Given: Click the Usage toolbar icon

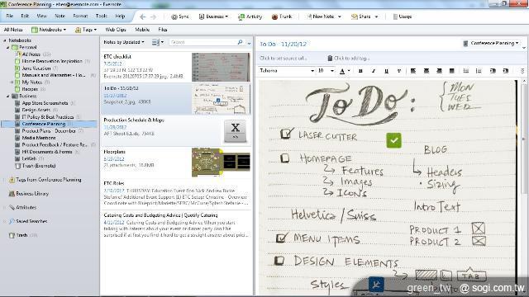Looking at the screenshot, I should click(x=395, y=16).
